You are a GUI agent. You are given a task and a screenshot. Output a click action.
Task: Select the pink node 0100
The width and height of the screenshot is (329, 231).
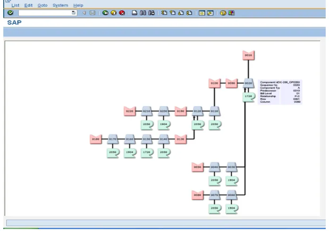pyautogui.click(x=214, y=83)
